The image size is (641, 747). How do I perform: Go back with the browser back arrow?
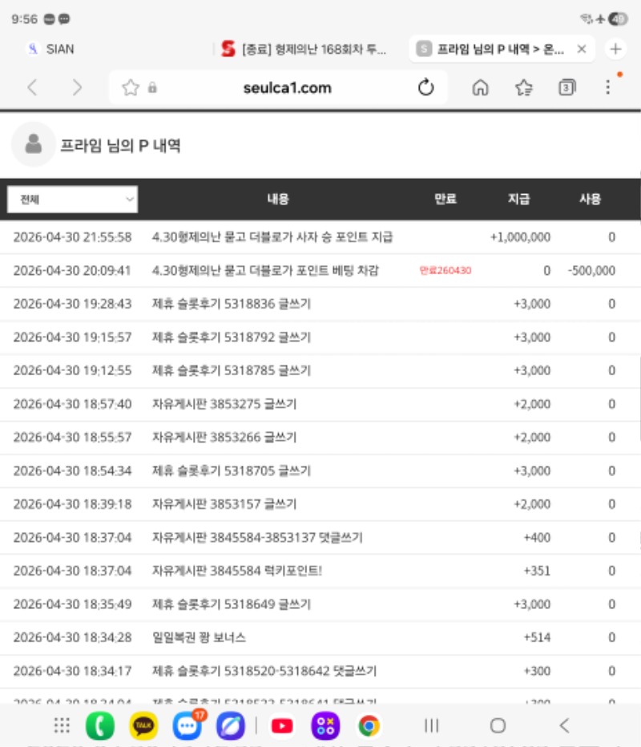click(x=32, y=88)
